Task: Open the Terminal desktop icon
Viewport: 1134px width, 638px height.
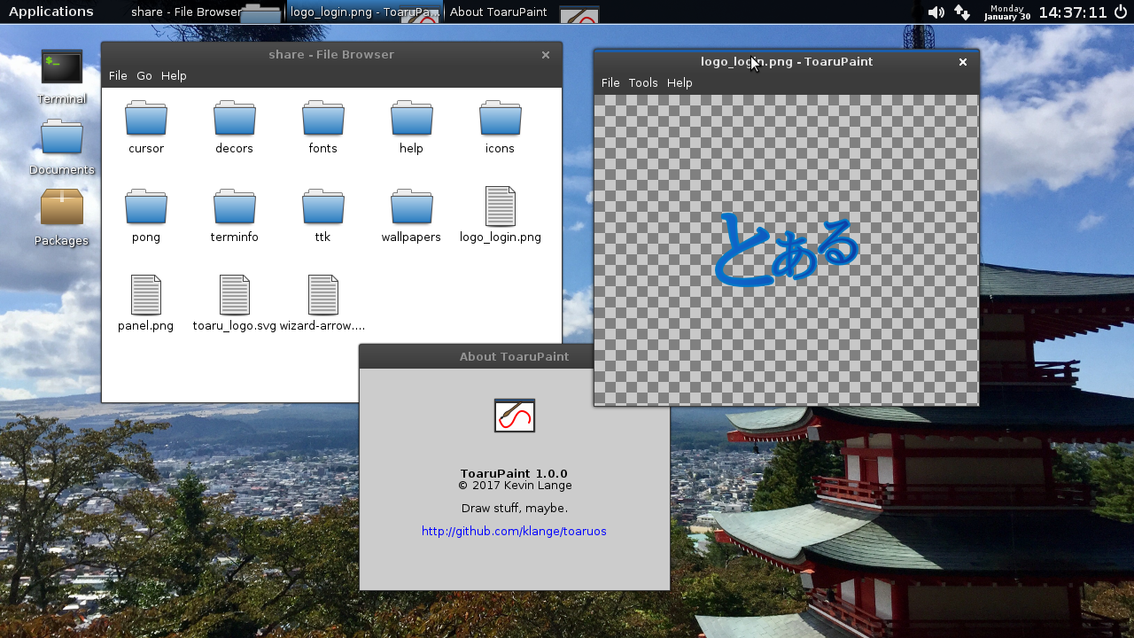Action: coord(62,68)
